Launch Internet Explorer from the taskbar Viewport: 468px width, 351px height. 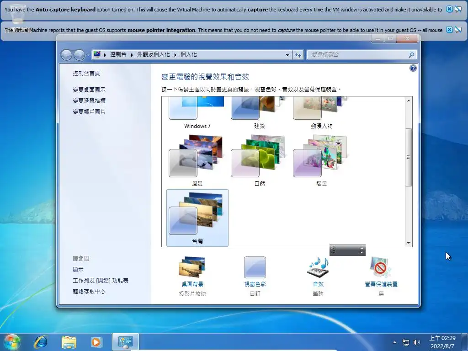pyautogui.click(x=41, y=342)
